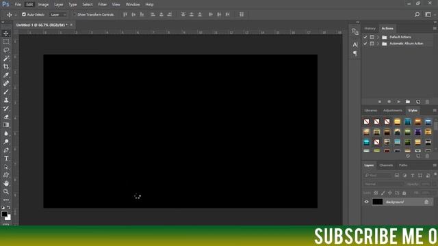Toggle dialog box for Automatic Album Action
Image resolution: width=438 pixels, height=246 pixels.
click(x=372, y=44)
